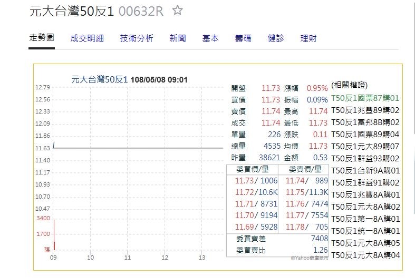Switch to the 成交明細 tab
Image resolution: width=415 pixels, height=278 pixels.
pyautogui.click(x=87, y=38)
